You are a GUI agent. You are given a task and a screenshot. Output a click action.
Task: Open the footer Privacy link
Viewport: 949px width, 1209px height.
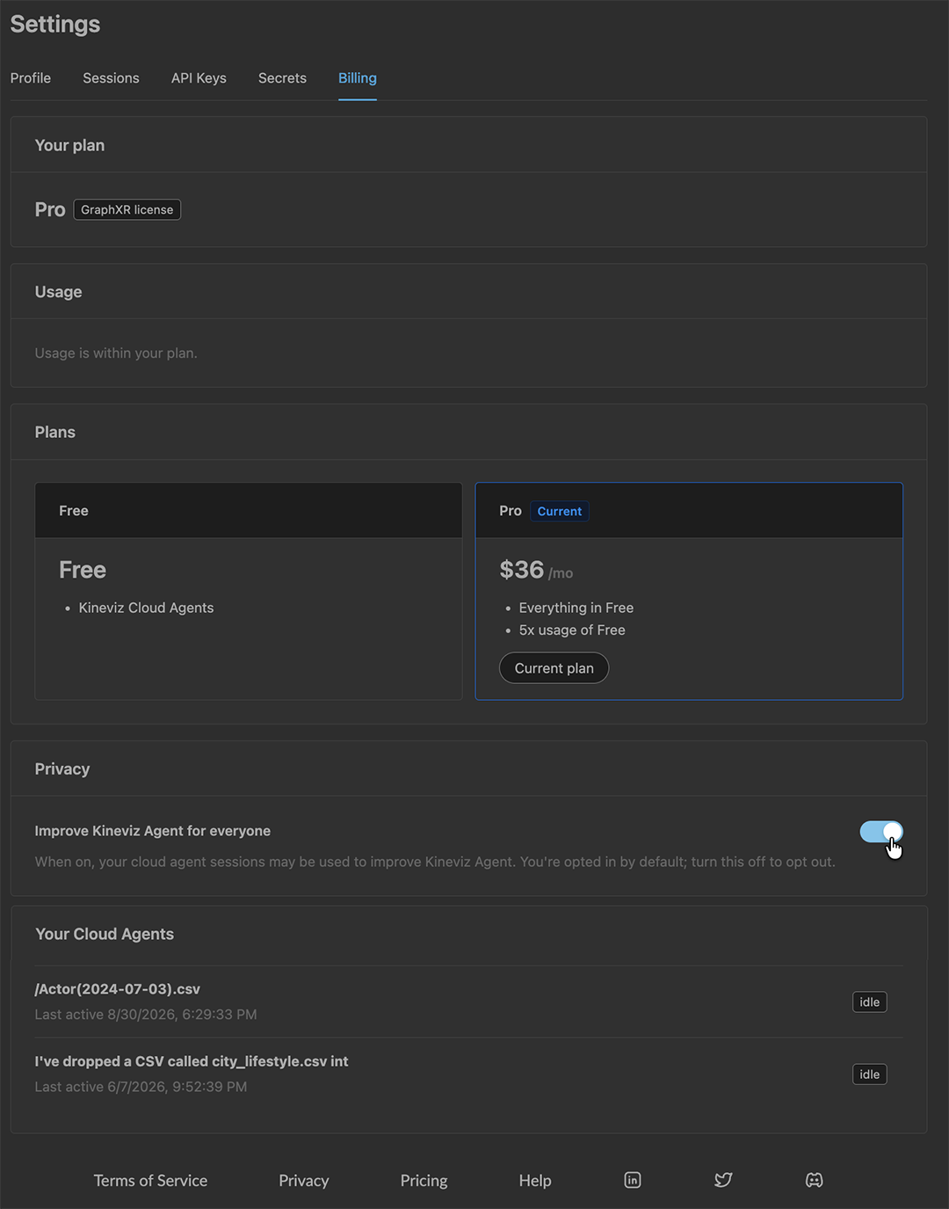pyautogui.click(x=304, y=1181)
